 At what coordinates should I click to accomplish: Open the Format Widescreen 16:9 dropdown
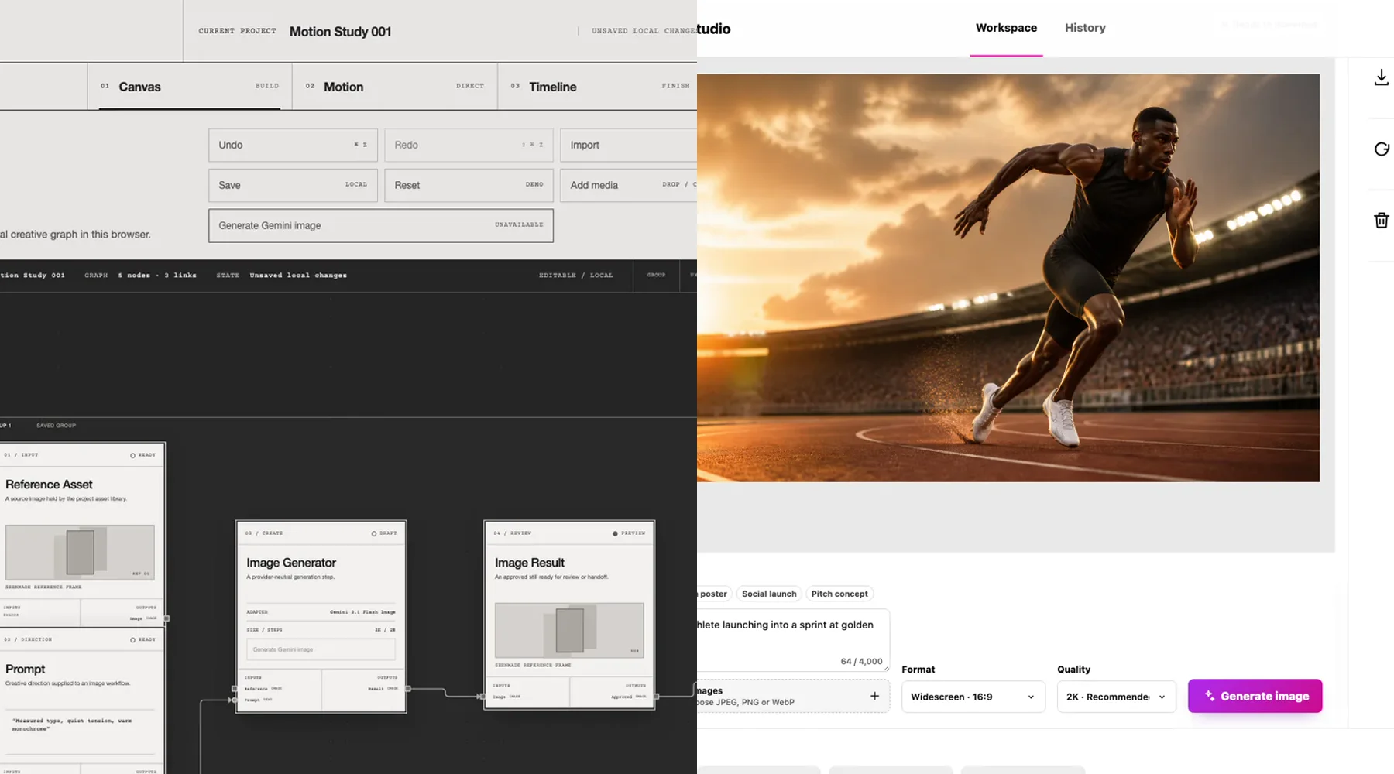pos(973,697)
